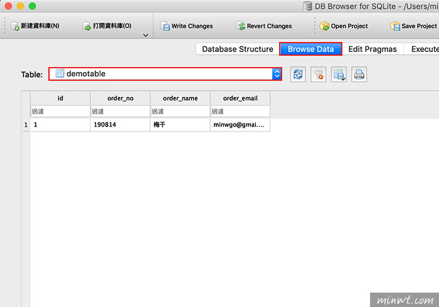Select the id cell containing 1
This screenshot has height=307, width=439.
(x=60, y=125)
